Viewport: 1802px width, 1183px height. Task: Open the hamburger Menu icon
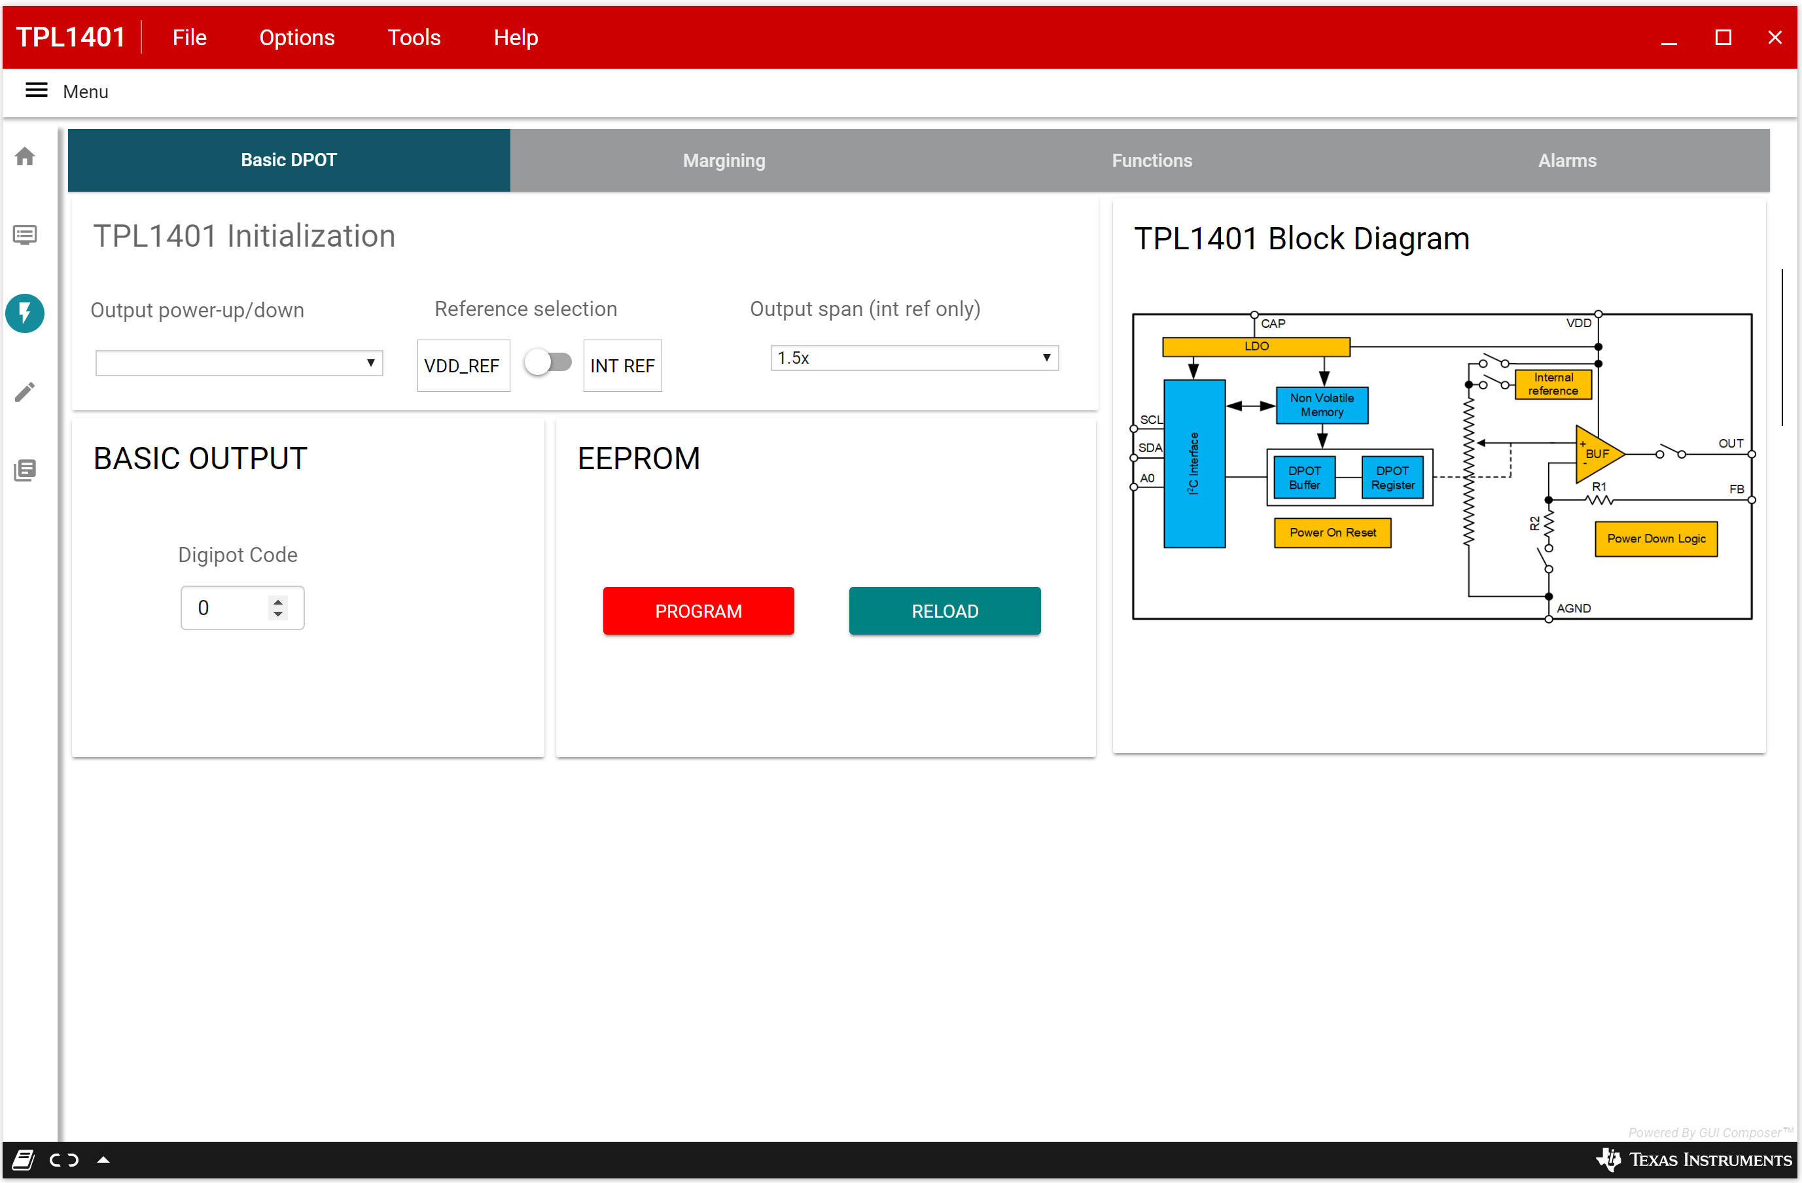[x=37, y=91]
